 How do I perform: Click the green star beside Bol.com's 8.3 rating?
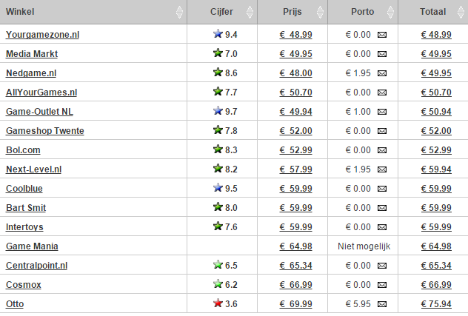tap(218, 149)
